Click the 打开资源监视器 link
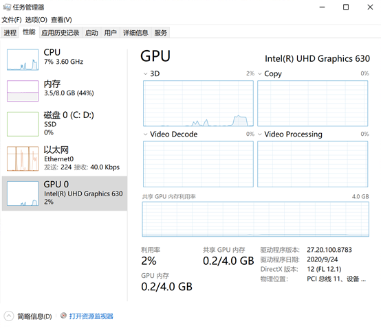Image resolution: width=381 pixels, height=328 pixels. pos(91,316)
